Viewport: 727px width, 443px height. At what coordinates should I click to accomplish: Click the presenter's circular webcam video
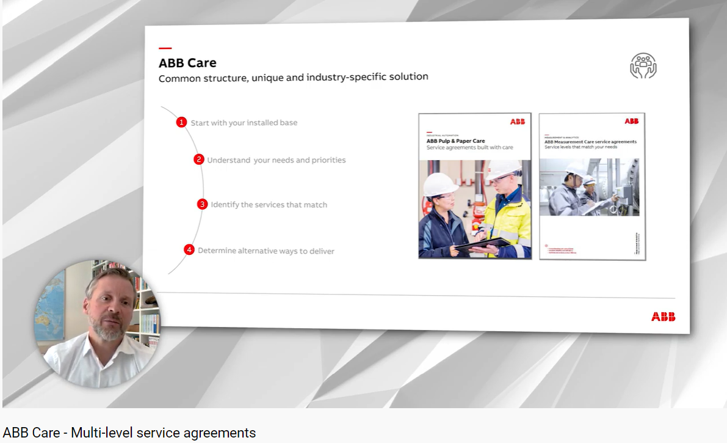pyautogui.click(x=97, y=324)
